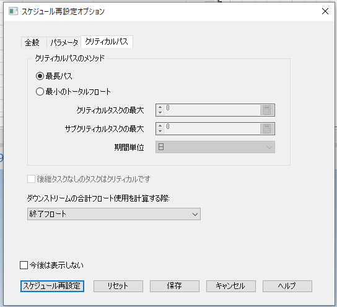This screenshot has width=337, height=307.
Task: Open calculator icon for サブクリティカルタスクの最大 field
Action: pos(267,129)
